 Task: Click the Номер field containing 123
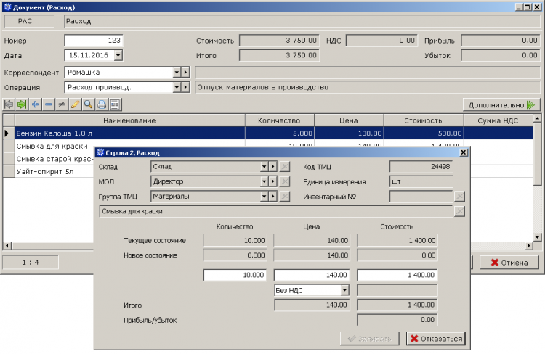93,41
